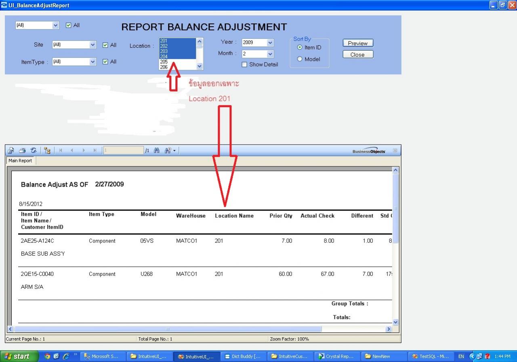Click the Print Report icon
The image size is (517, 362).
coord(22,150)
